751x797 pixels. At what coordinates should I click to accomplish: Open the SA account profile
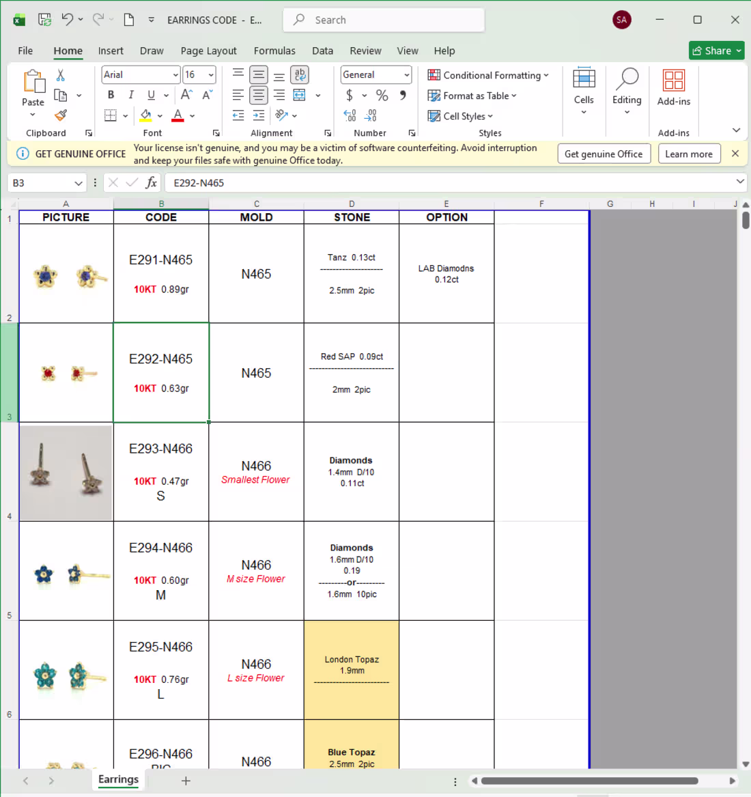pos(621,20)
